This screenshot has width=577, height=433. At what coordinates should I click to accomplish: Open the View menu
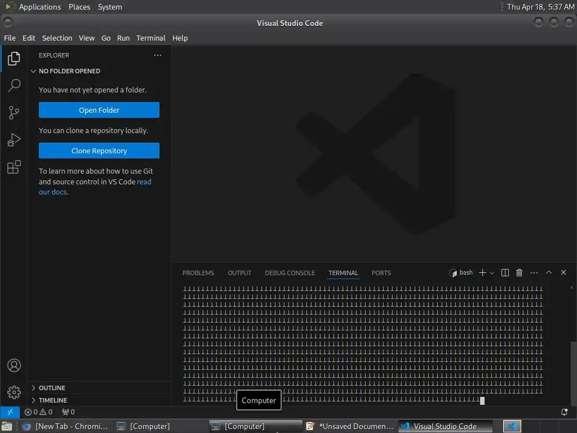point(86,38)
